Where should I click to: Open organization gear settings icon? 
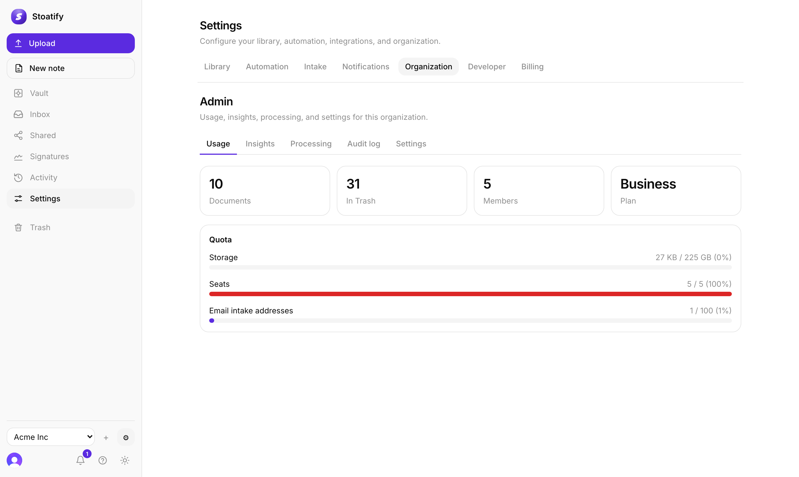point(126,437)
